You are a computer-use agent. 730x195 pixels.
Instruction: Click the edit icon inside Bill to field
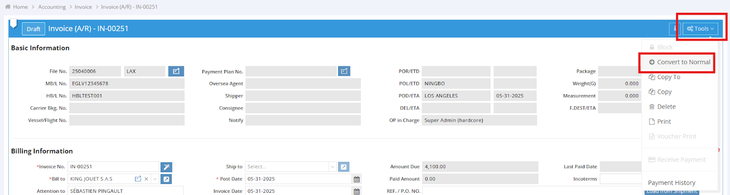pos(138,179)
